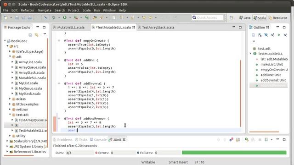Select addSeveral: Unit in Outline
294x165 pixels.
[273, 80]
